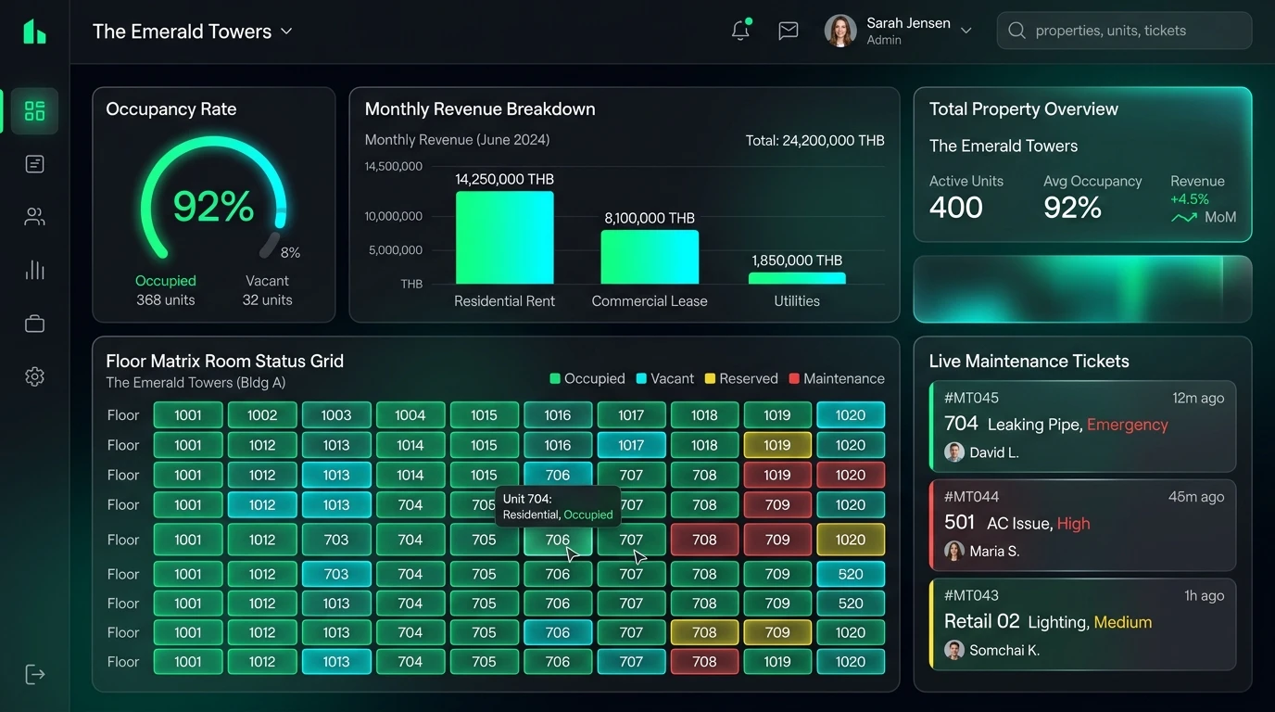Click the Utilities revenue bar
The width and height of the screenshot is (1275, 712).
(797, 277)
